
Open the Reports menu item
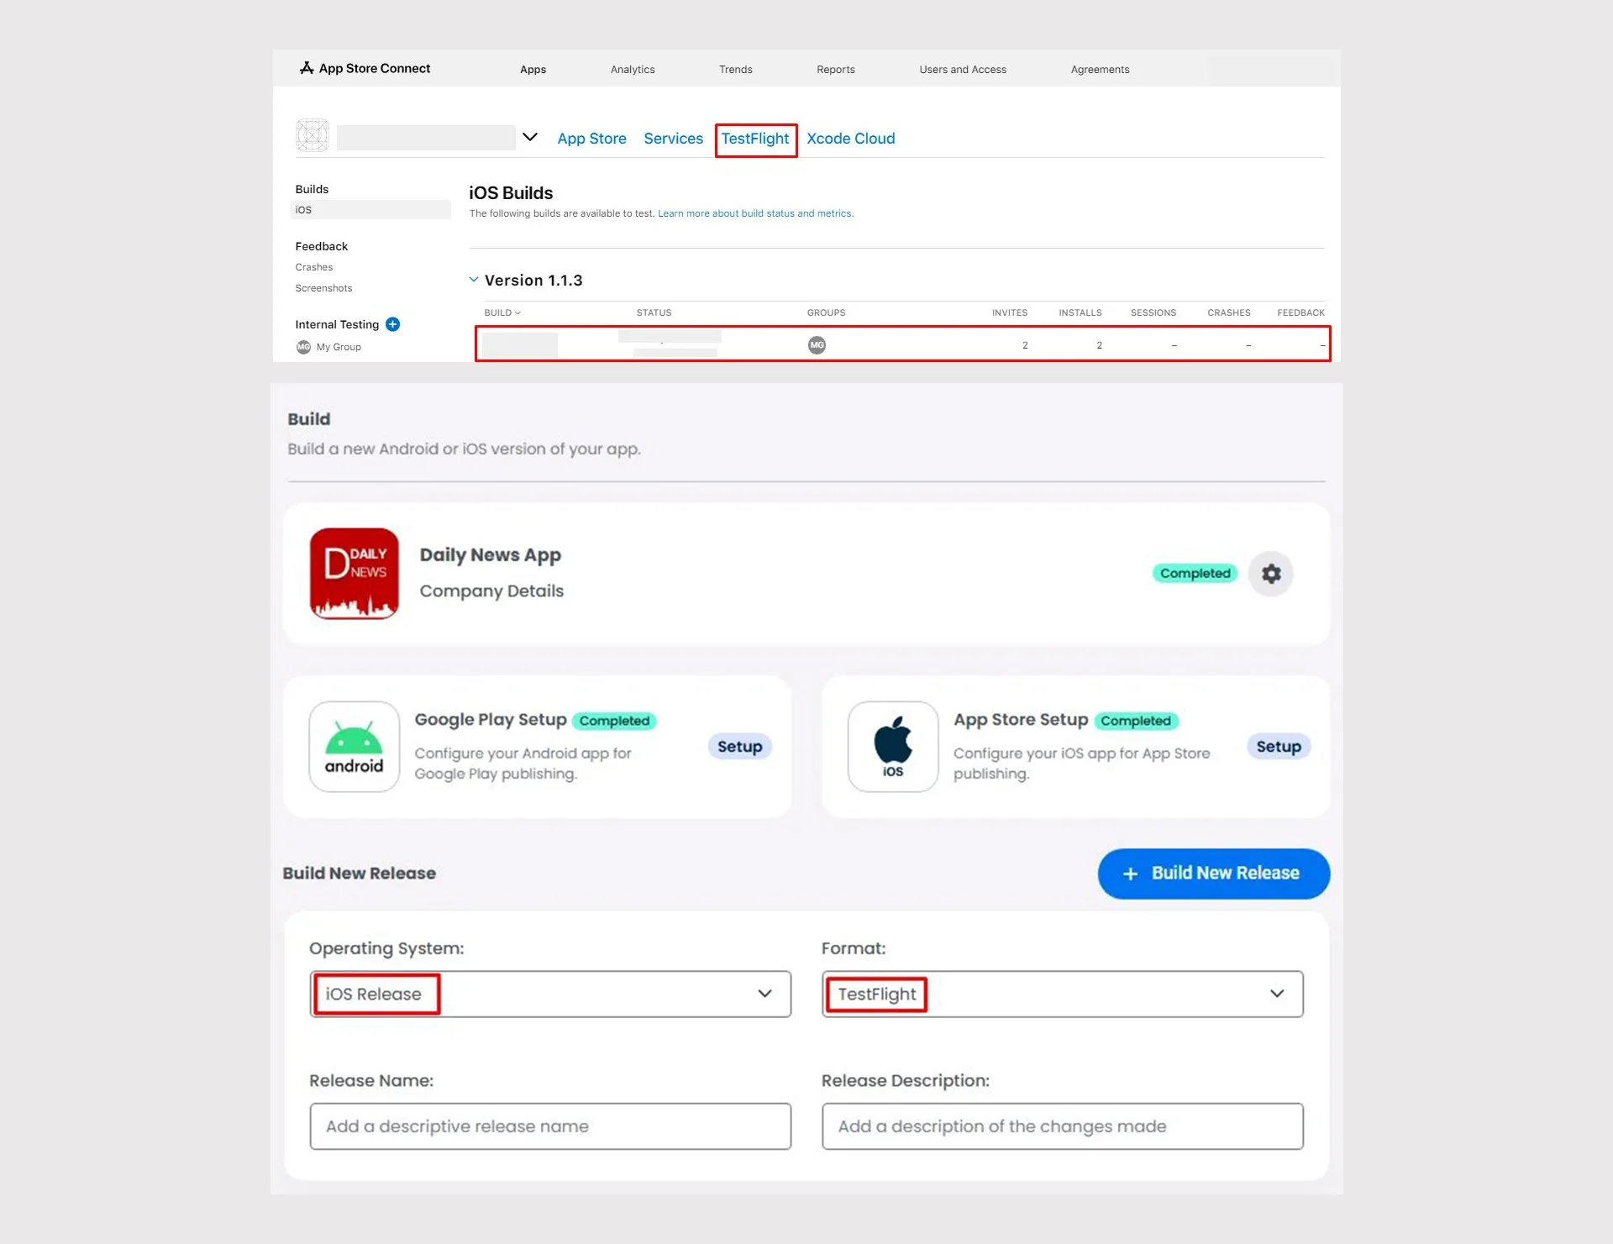(x=836, y=70)
